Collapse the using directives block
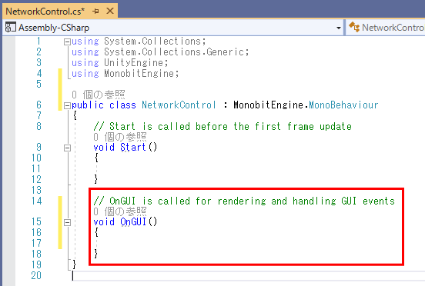 click(67, 42)
